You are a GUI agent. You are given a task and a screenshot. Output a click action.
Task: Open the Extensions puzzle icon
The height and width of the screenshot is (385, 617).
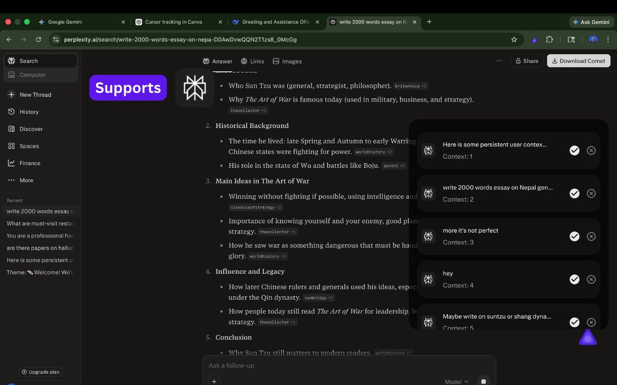[x=550, y=39]
